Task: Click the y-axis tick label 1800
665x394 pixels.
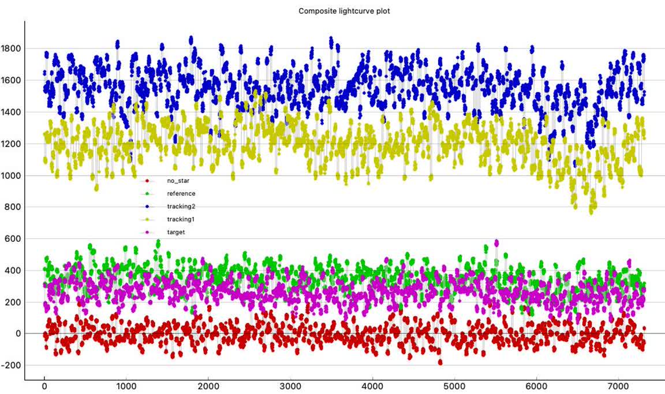Action: pos(12,48)
